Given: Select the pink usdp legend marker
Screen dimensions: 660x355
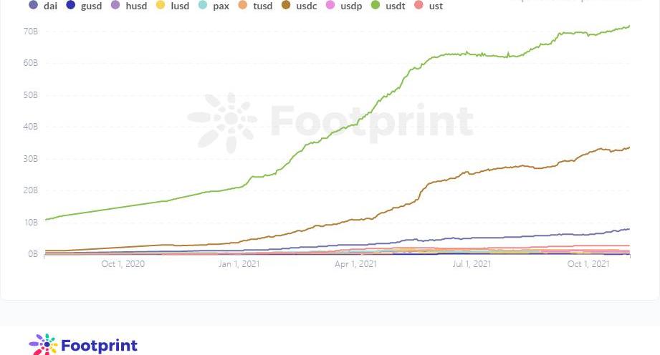Looking at the screenshot, I should 331,6.
